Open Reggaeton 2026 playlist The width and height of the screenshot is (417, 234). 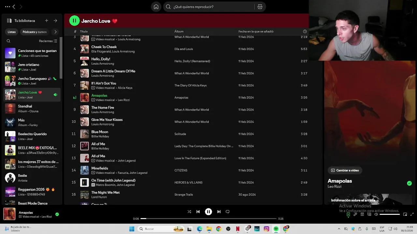coord(32,192)
